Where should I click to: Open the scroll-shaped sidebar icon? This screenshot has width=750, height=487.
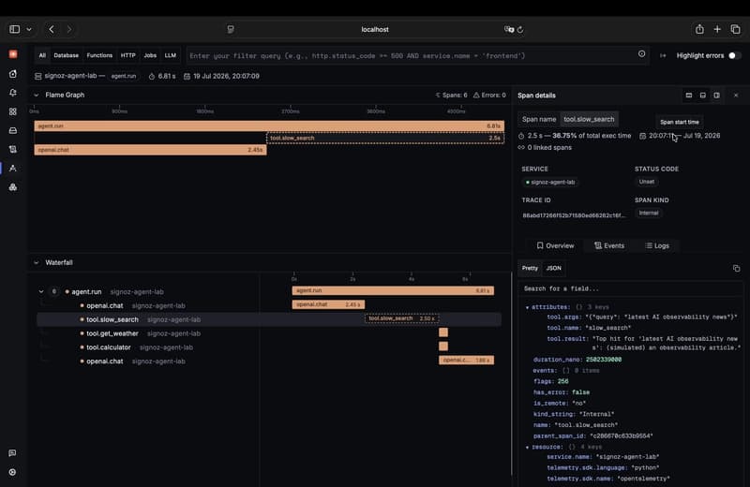coord(13,149)
